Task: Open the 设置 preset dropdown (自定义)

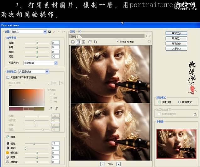Action: 29,32
